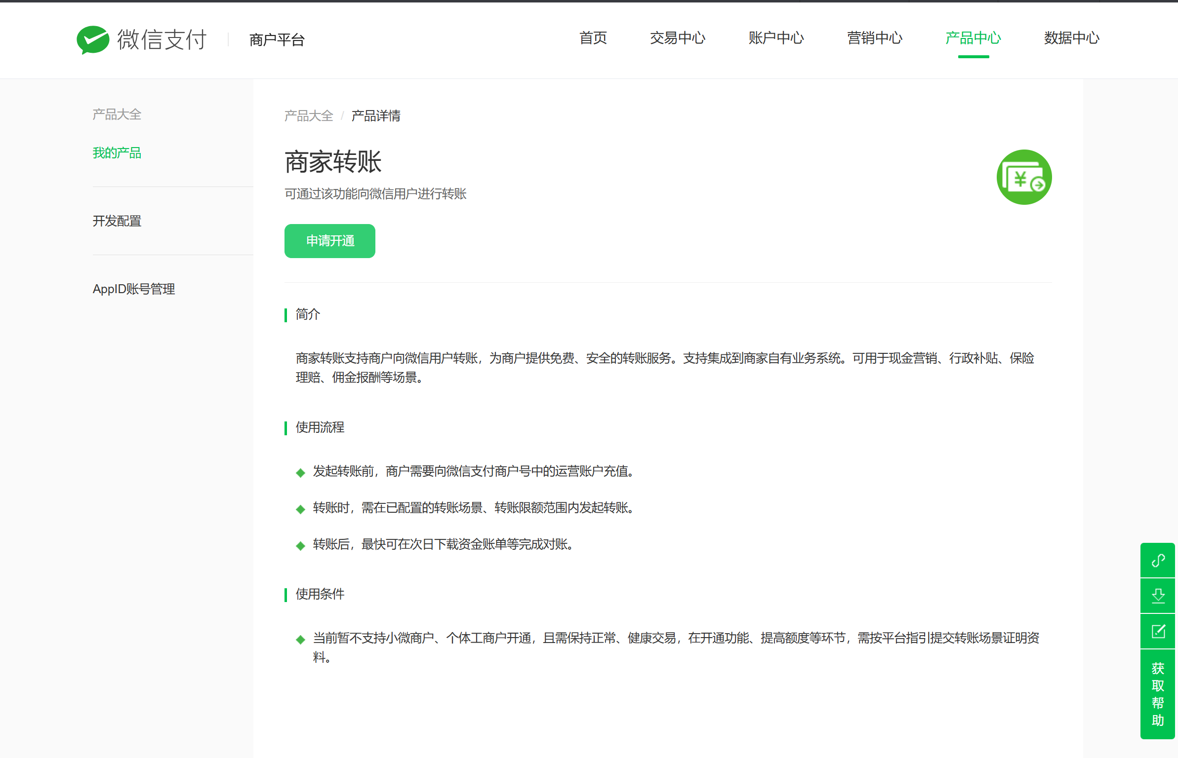The height and width of the screenshot is (758, 1178).
Task: Open the 数据中心 navigation tab
Action: point(1071,38)
